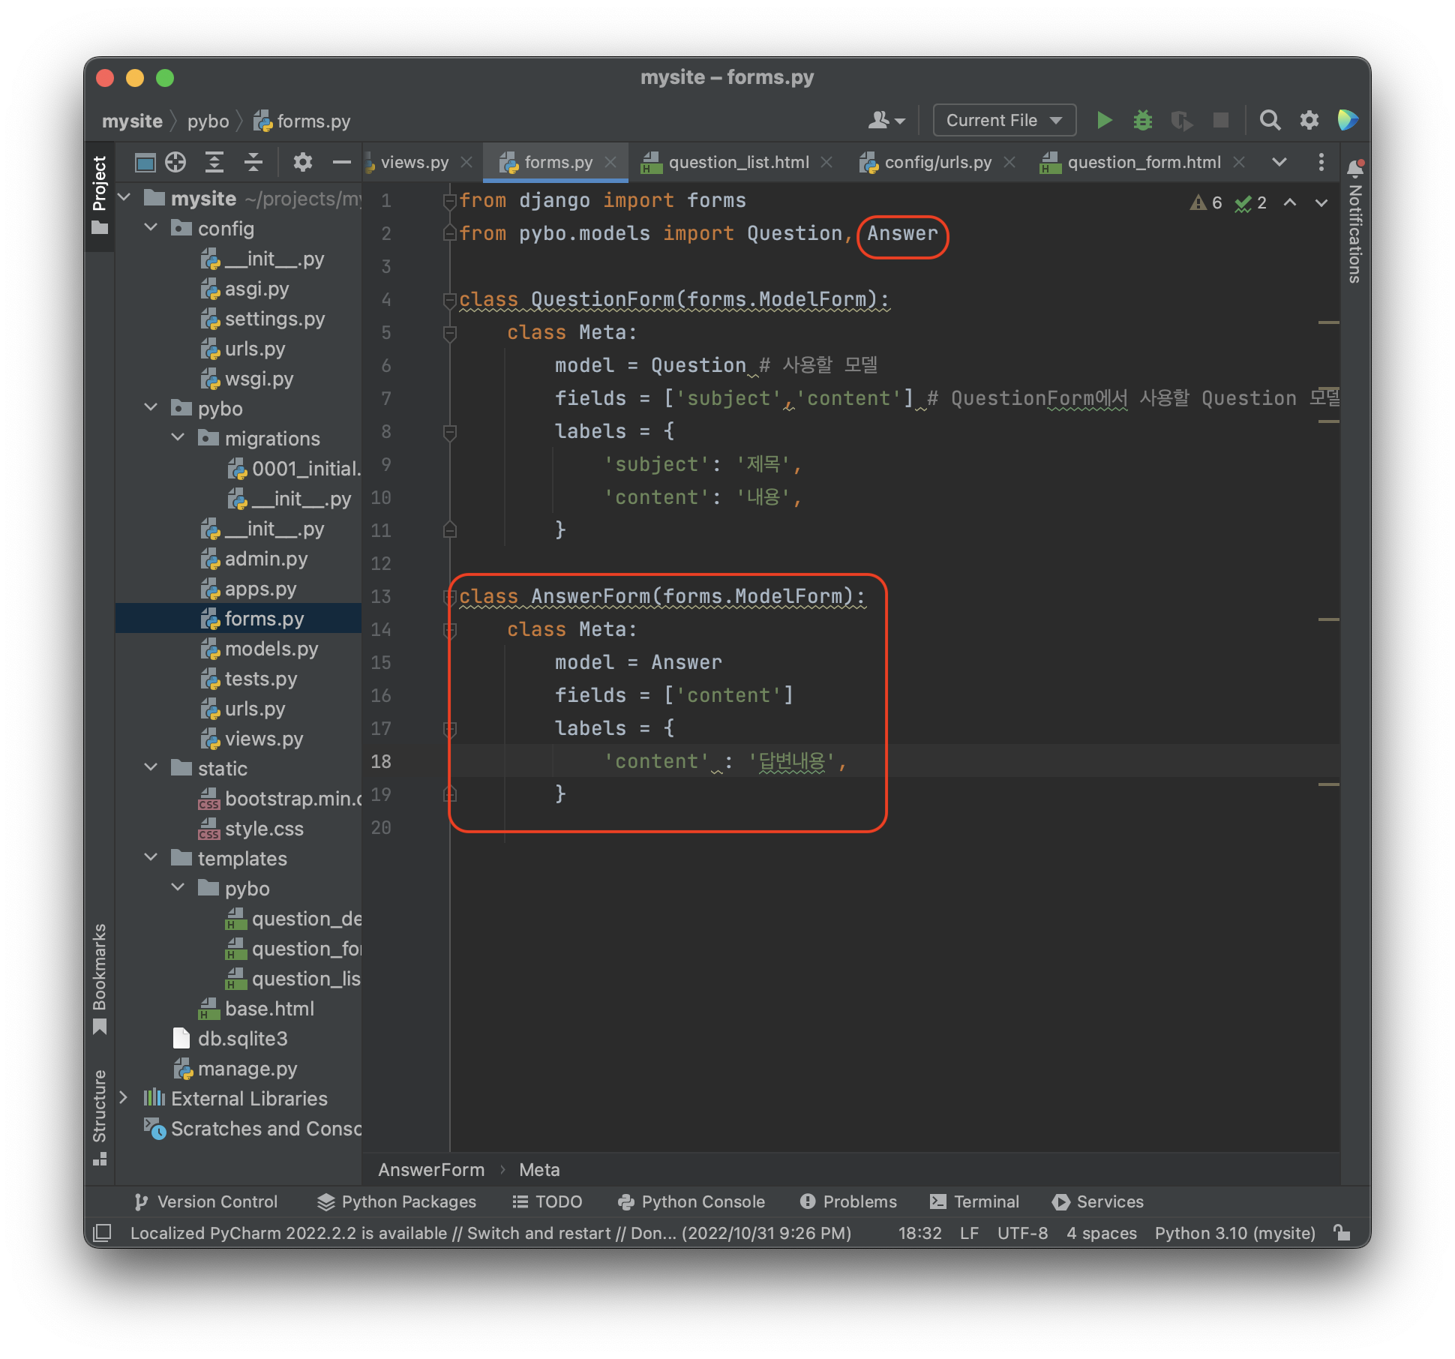Toggle read-only lock icon in status bar

(1342, 1233)
